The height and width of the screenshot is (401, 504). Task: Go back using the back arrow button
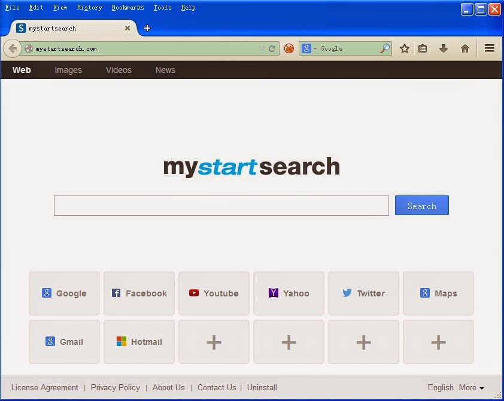click(12, 49)
